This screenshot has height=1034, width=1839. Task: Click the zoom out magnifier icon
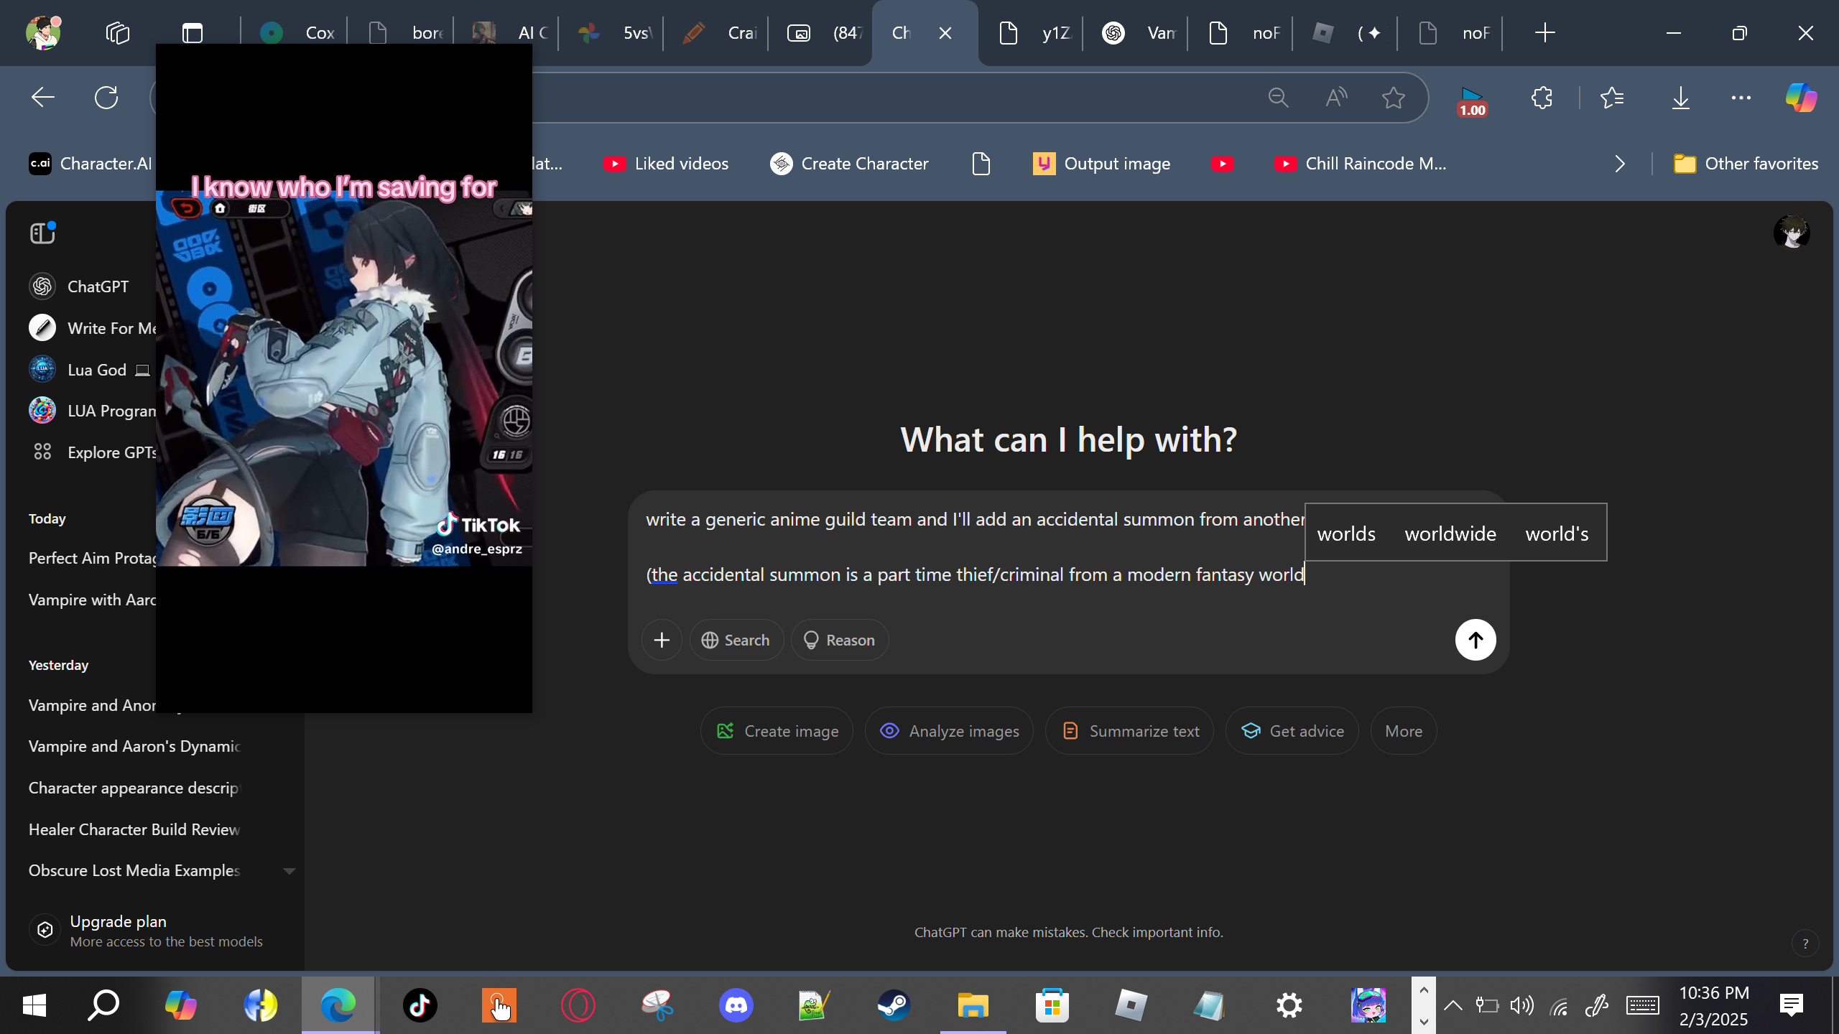(1278, 98)
